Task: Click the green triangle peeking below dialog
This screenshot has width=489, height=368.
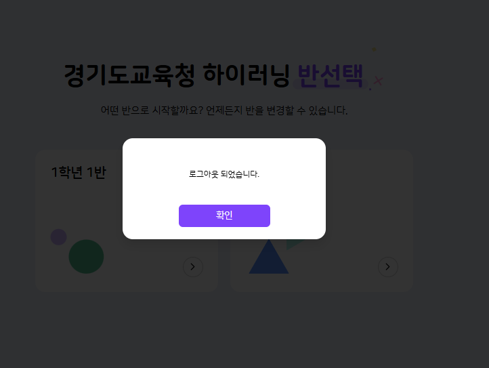Action: (x=293, y=244)
